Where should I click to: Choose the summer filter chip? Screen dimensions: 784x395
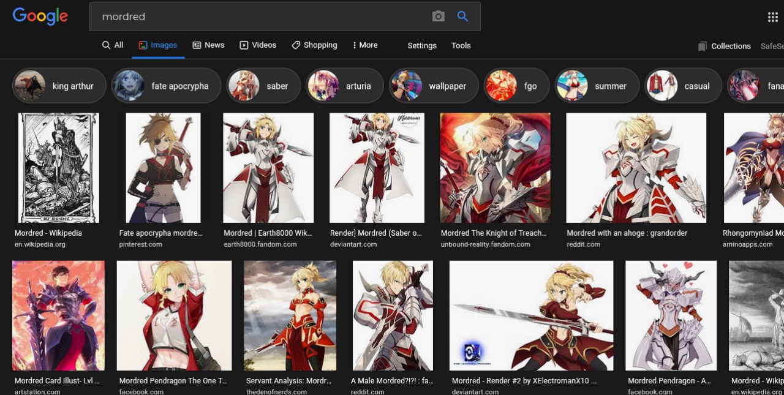(597, 86)
